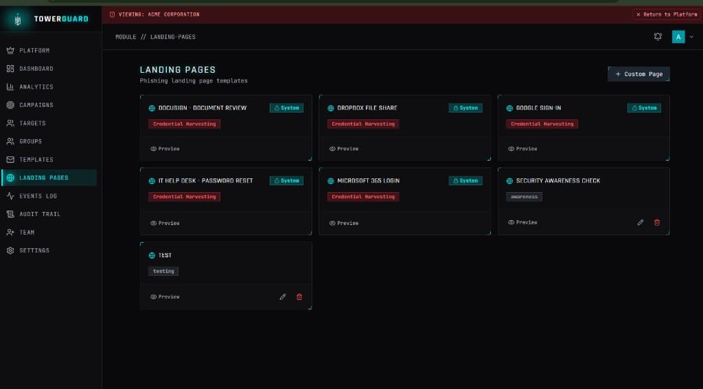703x389 pixels.
Task: Click the TowerGuard shield logo icon
Action: click(17, 19)
